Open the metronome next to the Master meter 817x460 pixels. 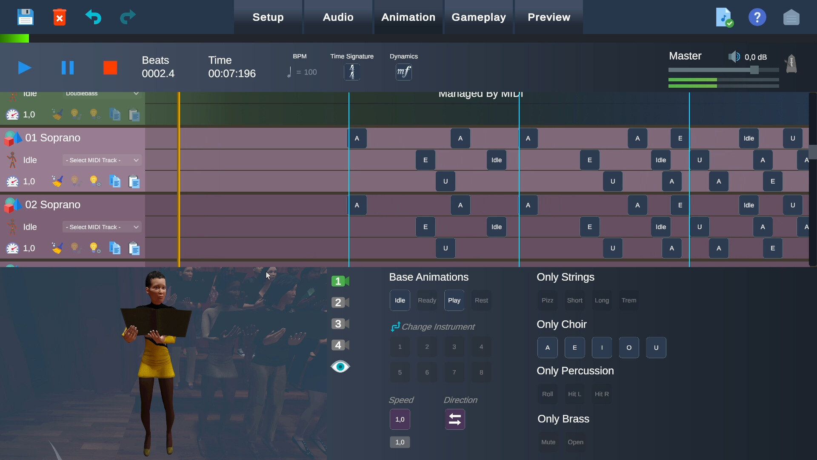tap(791, 64)
